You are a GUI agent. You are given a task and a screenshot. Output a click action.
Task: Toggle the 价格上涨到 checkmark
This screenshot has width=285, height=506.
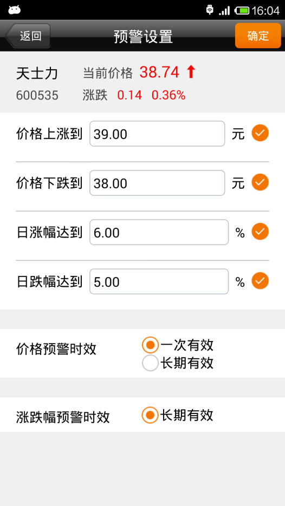(x=260, y=133)
